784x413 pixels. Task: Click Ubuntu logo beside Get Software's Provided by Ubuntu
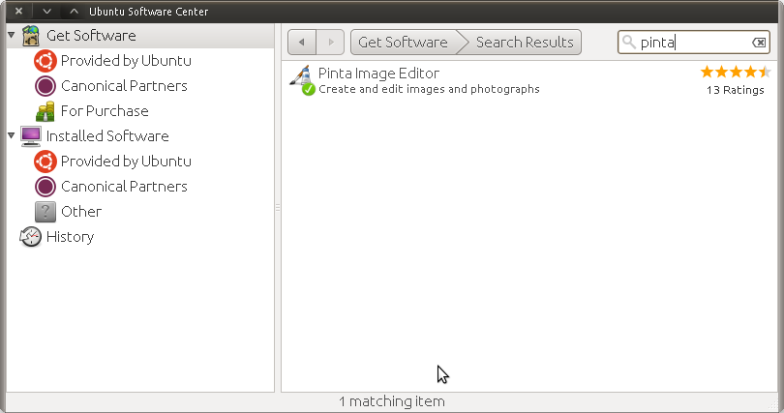[45, 61]
